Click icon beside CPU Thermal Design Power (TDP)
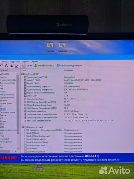Image resolution: width=134 pixels, height=179 pixels. click(x=25, y=102)
